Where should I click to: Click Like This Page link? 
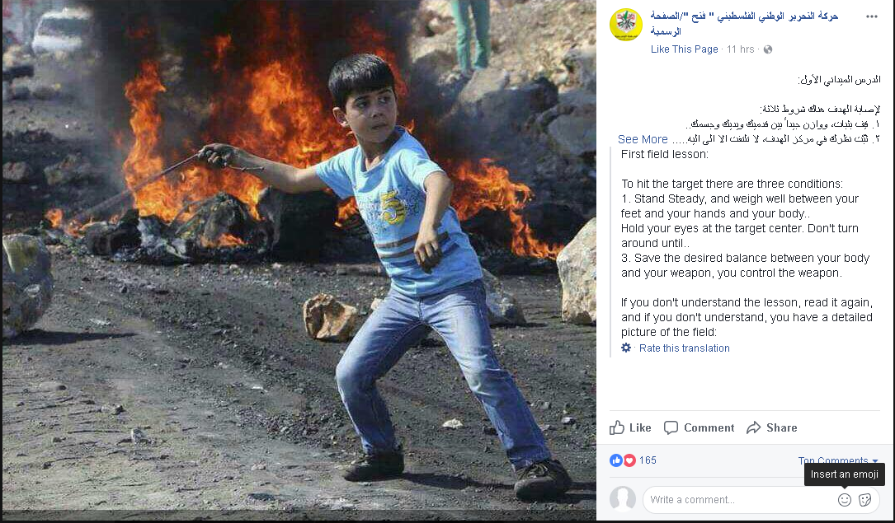point(685,49)
